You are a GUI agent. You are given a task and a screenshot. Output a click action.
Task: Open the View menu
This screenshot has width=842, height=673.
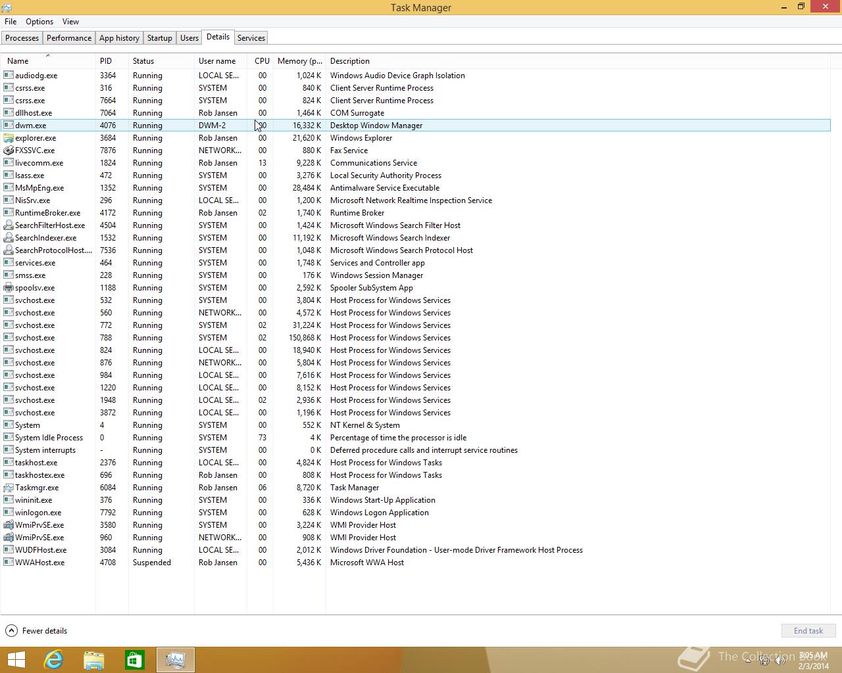point(70,22)
